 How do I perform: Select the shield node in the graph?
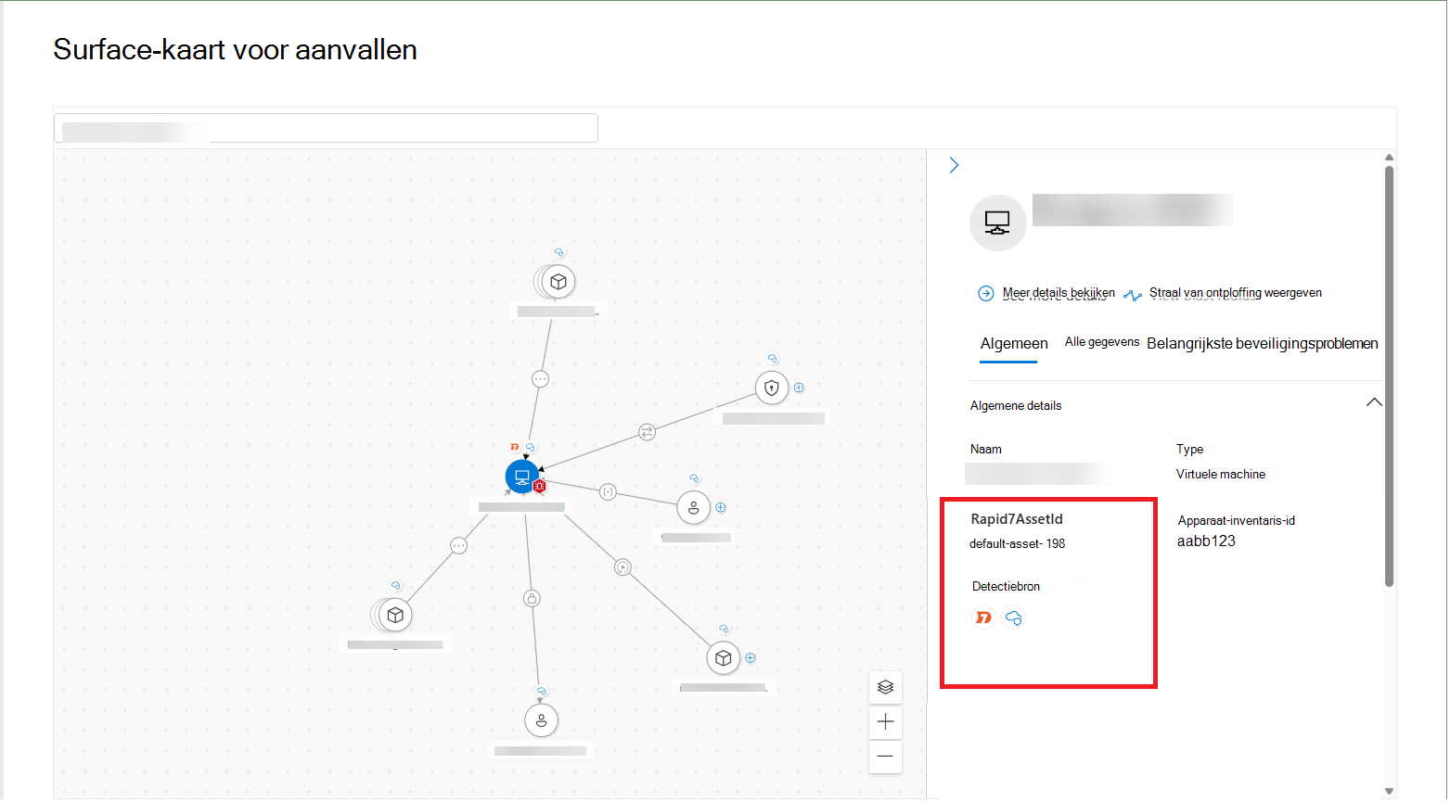772,388
